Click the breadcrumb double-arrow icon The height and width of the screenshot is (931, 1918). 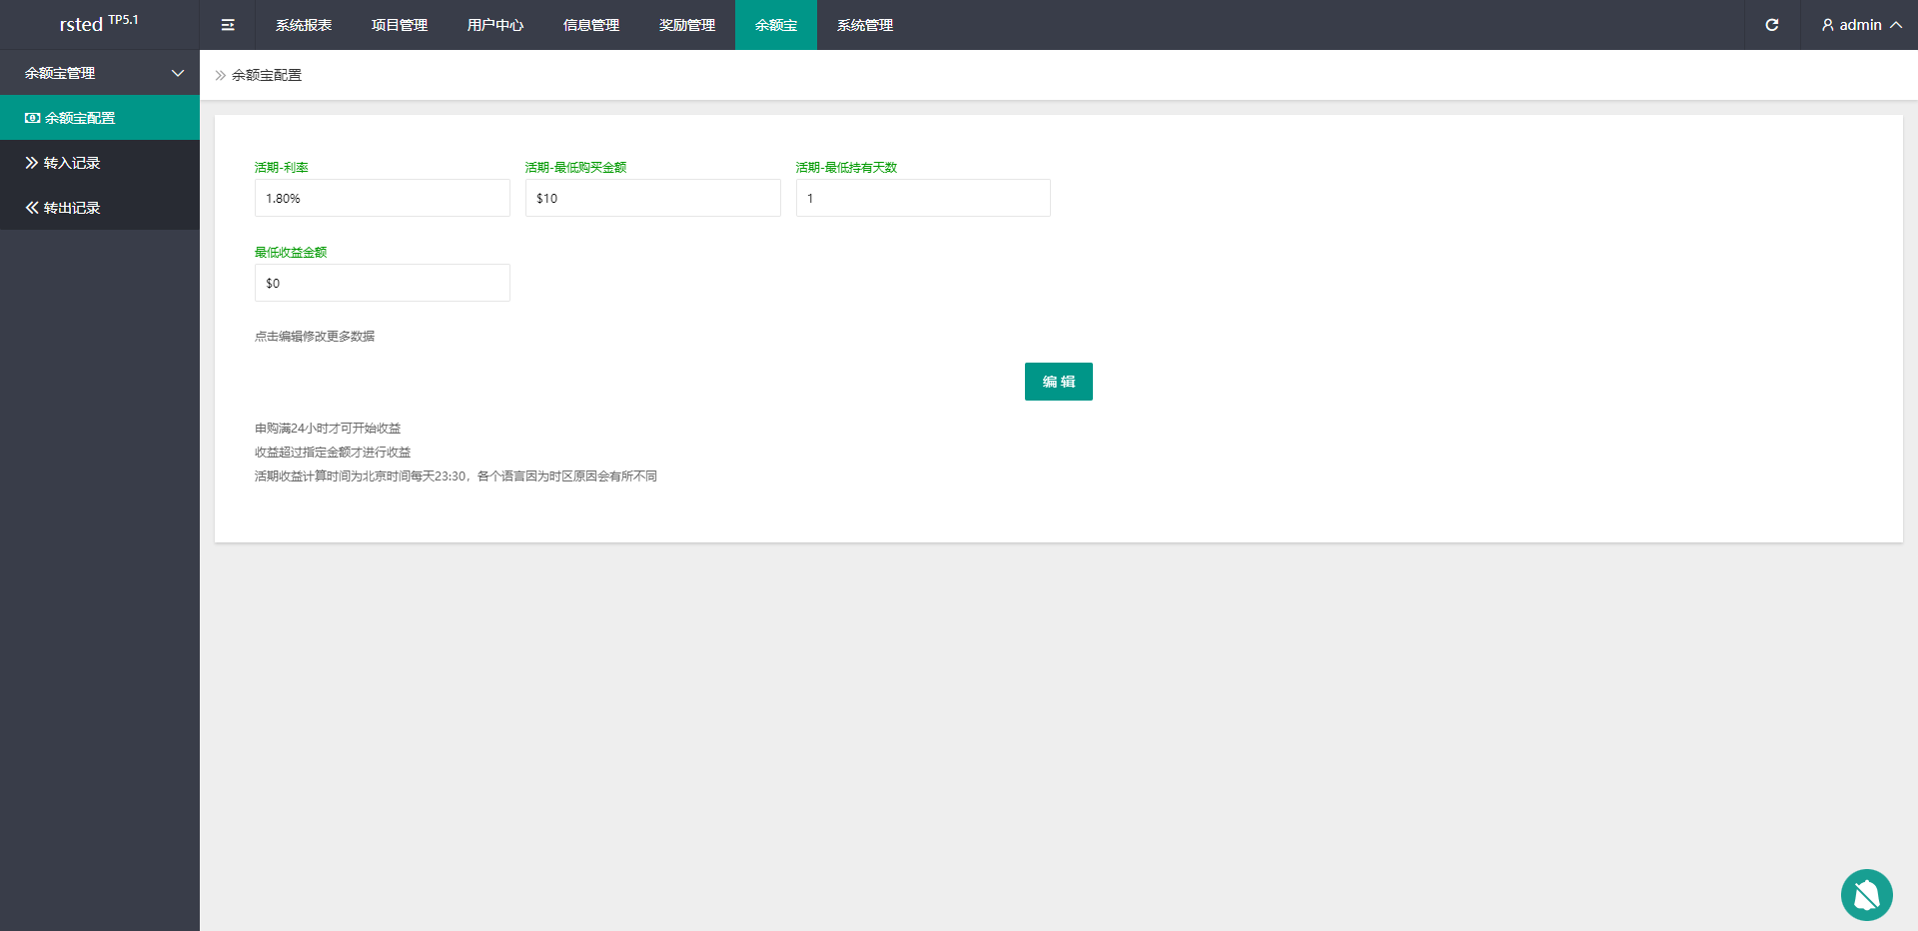[221, 75]
